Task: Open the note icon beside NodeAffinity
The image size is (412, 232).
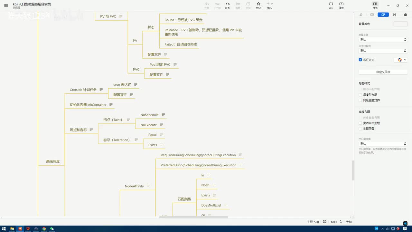Action: [148, 186]
